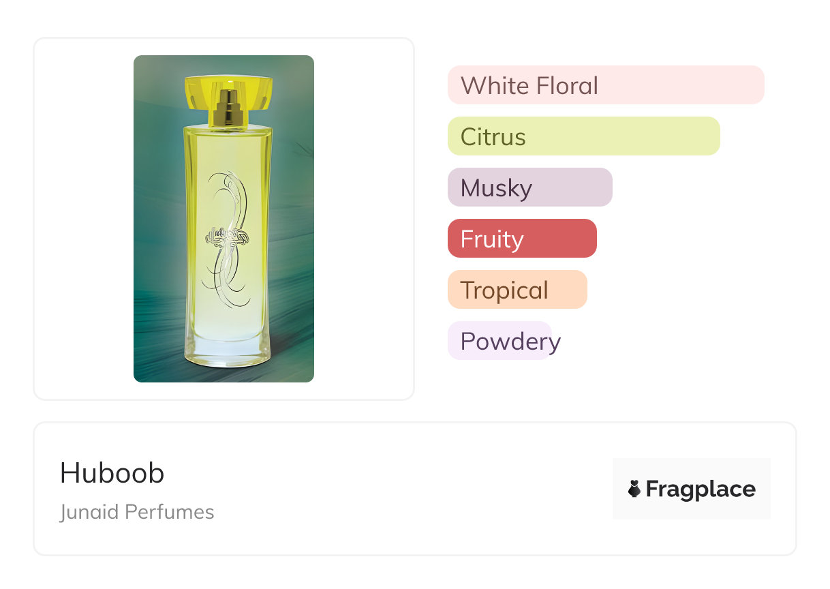Click the Huboob perfume title

click(112, 473)
